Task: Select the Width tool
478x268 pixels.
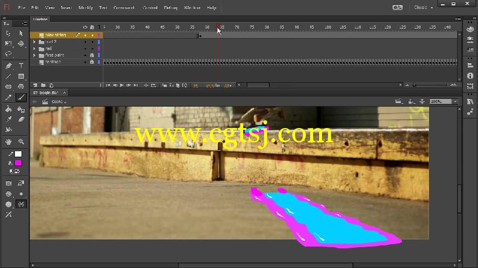Action: click(8, 130)
